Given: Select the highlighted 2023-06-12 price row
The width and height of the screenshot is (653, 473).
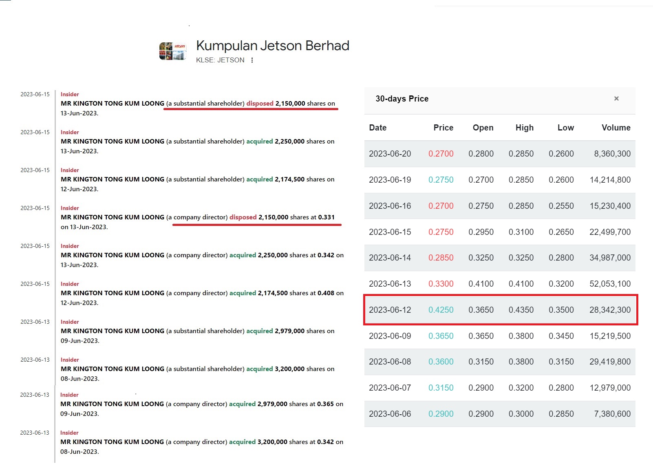Looking at the screenshot, I should pyautogui.click(x=500, y=310).
